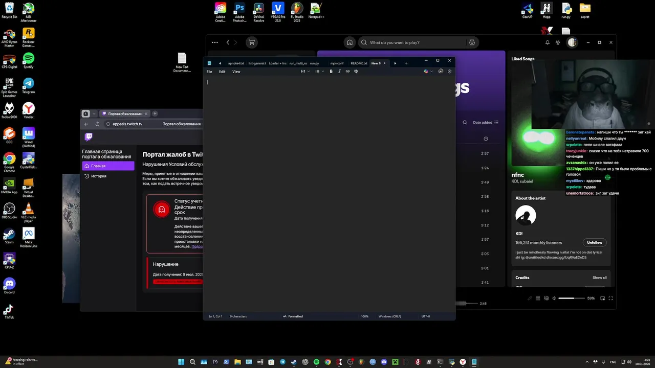The width and height of the screenshot is (655, 368).
Task: Select История in the appeals portal sidebar
Action: click(108, 176)
